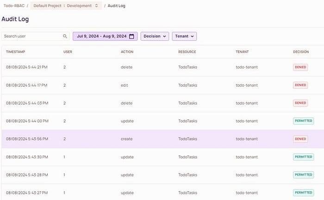Click the search magnifier icon
The height and width of the screenshot is (200, 324).
65,36
